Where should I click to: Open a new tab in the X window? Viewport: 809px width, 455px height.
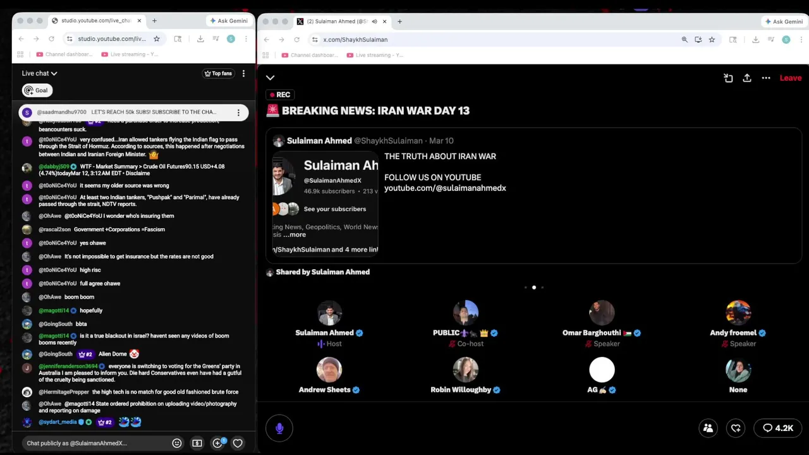click(x=399, y=21)
